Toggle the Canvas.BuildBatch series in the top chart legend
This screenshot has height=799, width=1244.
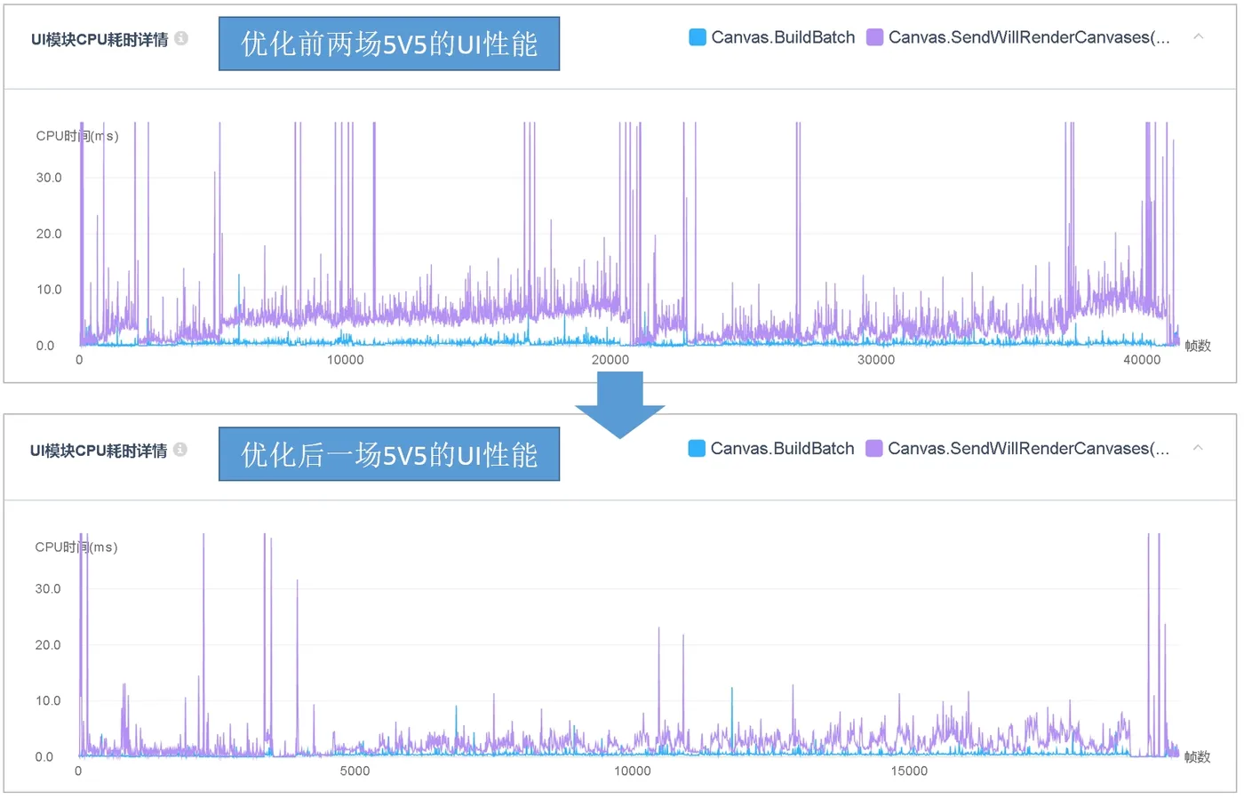point(772,37)
